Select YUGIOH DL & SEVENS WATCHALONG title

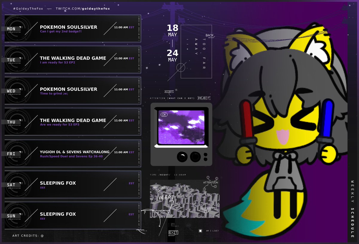pyautogui.click(x=75, y=152)
